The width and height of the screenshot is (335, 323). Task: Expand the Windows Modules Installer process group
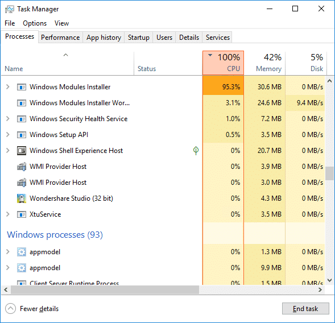pyautogui.click(x=8, y=87)
